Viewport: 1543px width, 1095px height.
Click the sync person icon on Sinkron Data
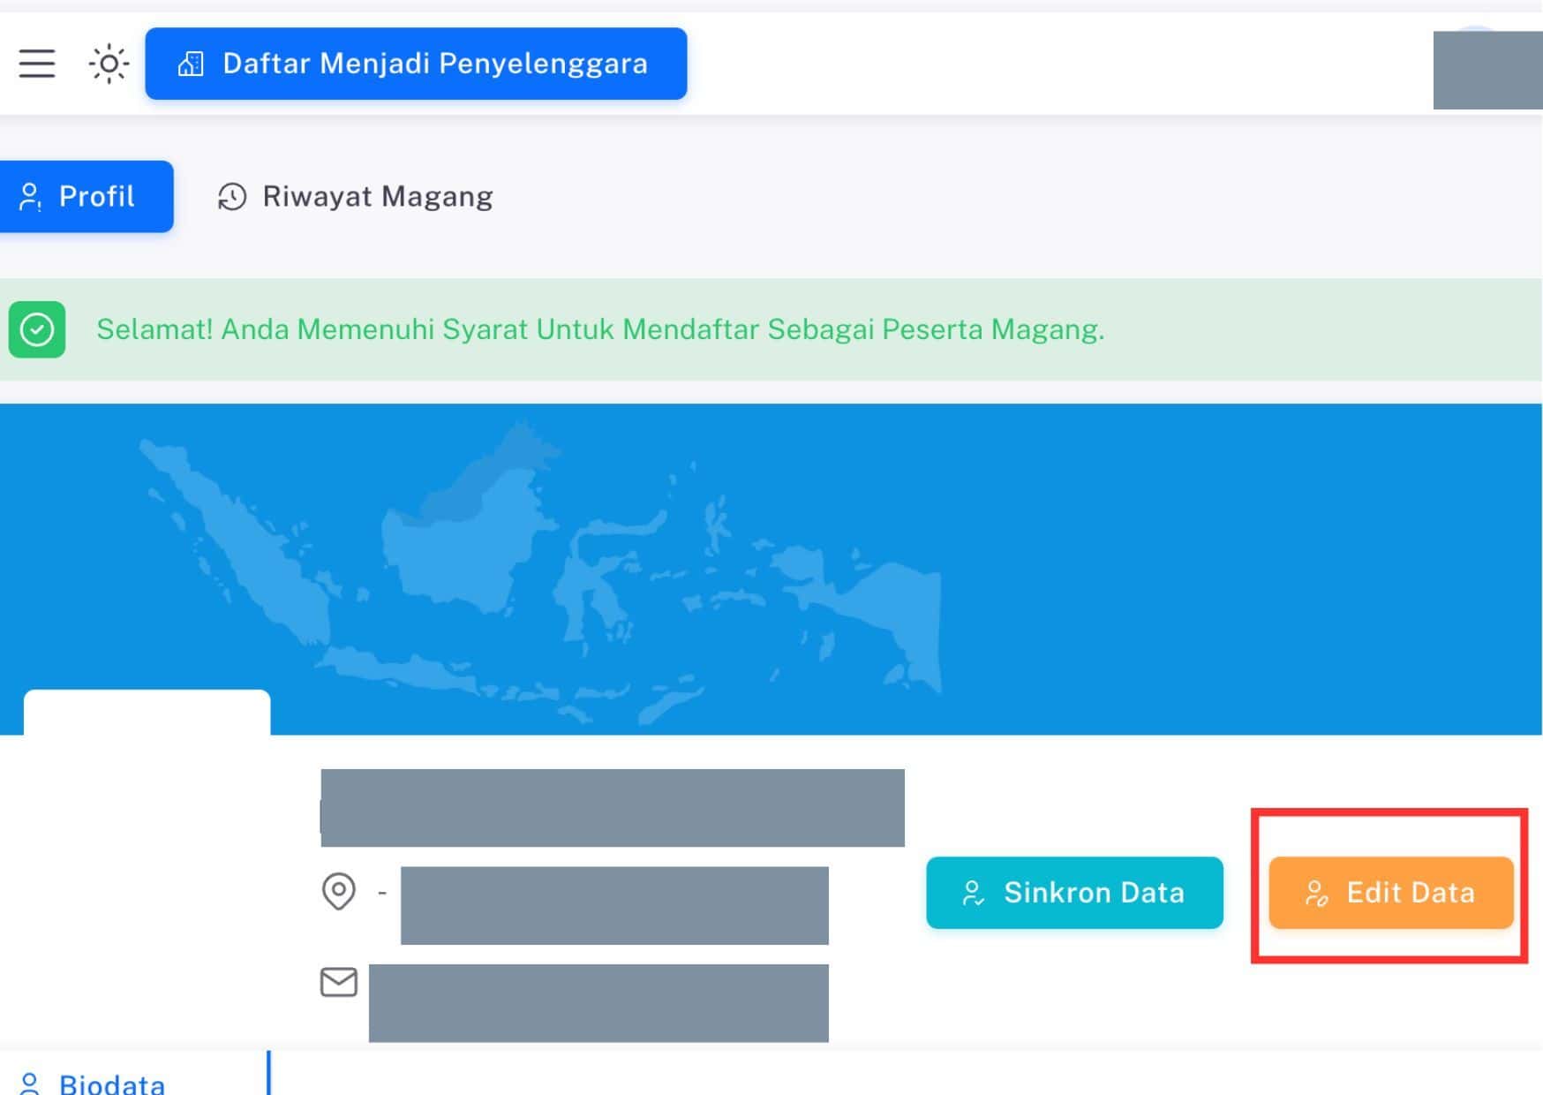974,893
